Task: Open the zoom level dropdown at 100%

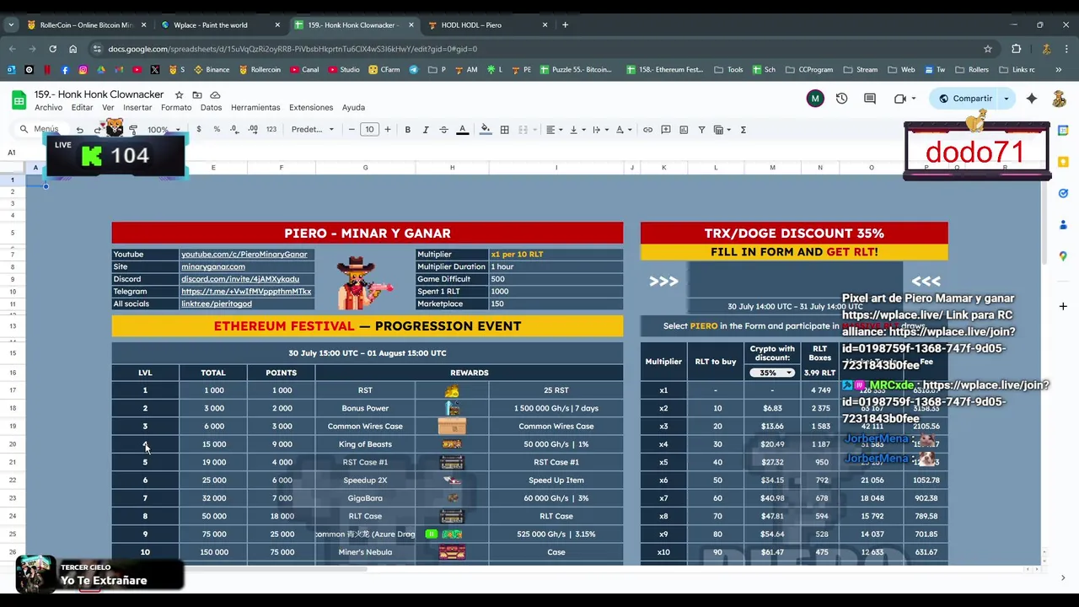Action: [x=164, y=130]
